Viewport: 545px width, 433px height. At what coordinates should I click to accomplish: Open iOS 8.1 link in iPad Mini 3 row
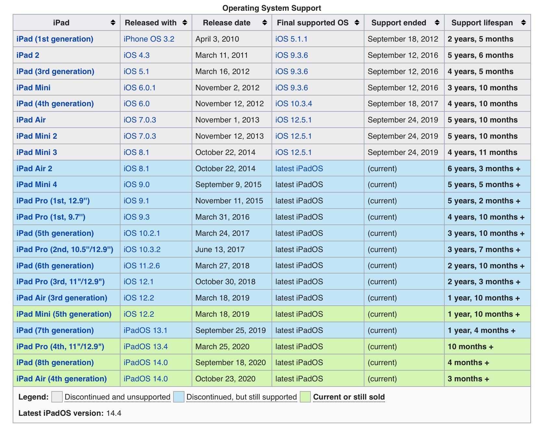click(x=136, y=152)
